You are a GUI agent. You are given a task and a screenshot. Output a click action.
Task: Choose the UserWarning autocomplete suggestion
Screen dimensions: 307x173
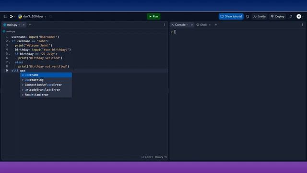click(46, 80)
